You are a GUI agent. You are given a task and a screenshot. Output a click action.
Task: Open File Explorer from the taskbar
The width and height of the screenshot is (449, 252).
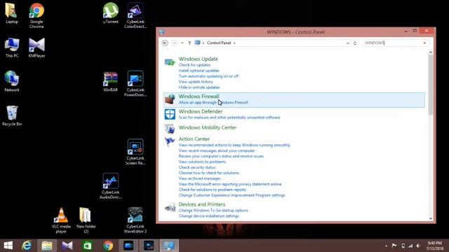pos(47,246)
